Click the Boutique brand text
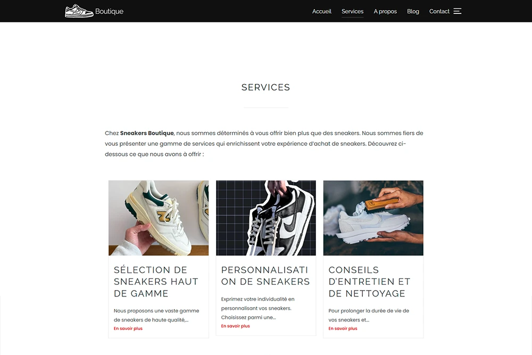The height and width of the screenshot is (355, 532). click(x=109, y=11)
